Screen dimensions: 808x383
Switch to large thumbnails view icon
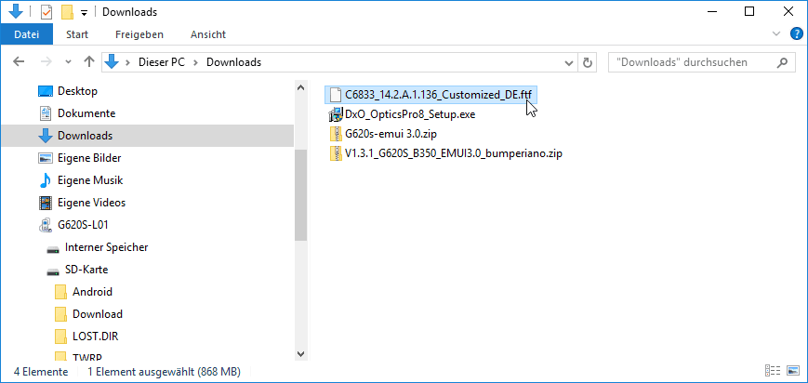pos(792,371)
